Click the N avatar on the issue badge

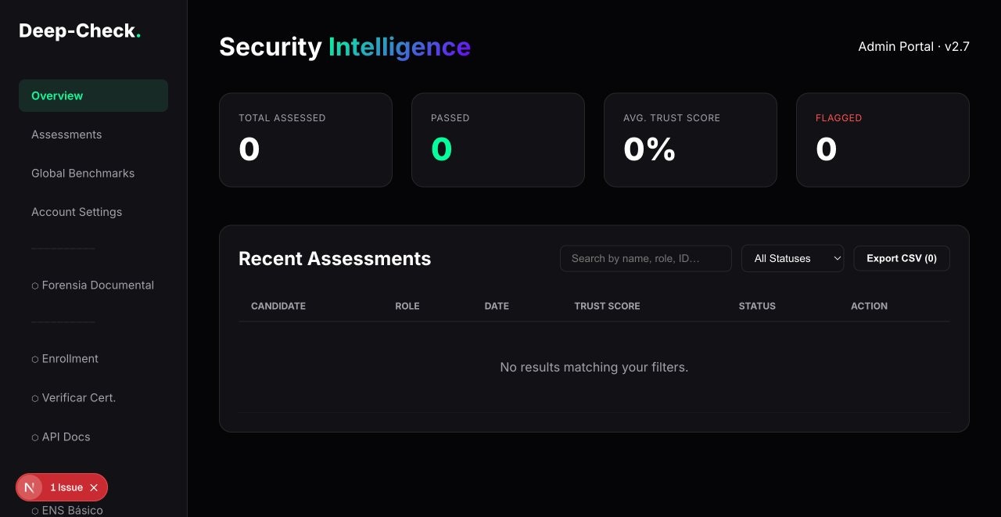(x=30, y=487)
